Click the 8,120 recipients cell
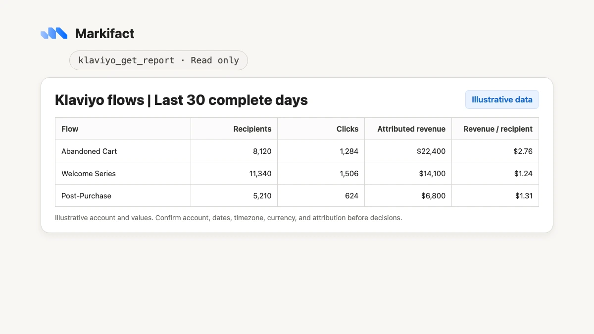Image resolution: width=594 pixels, height=334 pixels. tap(234, 151)
